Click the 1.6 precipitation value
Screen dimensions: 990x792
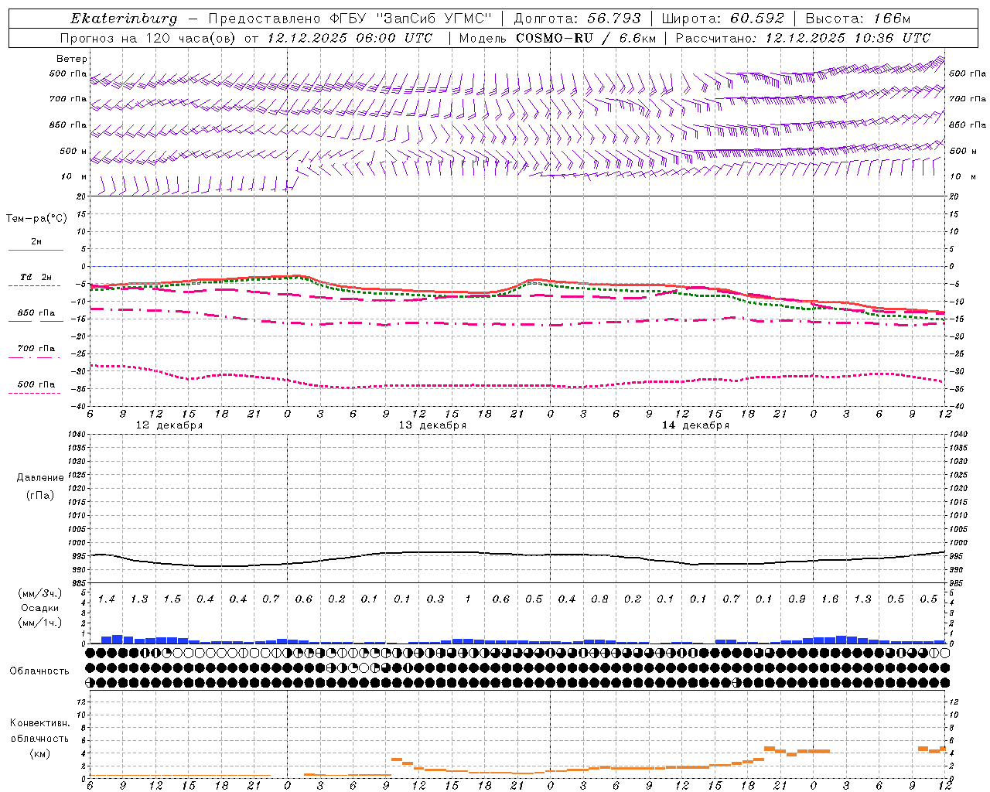click(830, 599)
